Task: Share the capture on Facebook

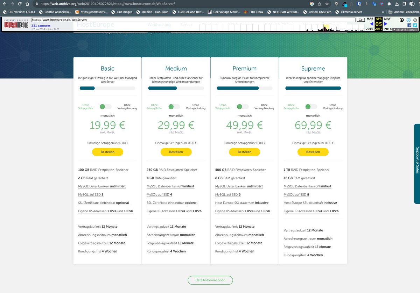Action: (x=409, y=25)
